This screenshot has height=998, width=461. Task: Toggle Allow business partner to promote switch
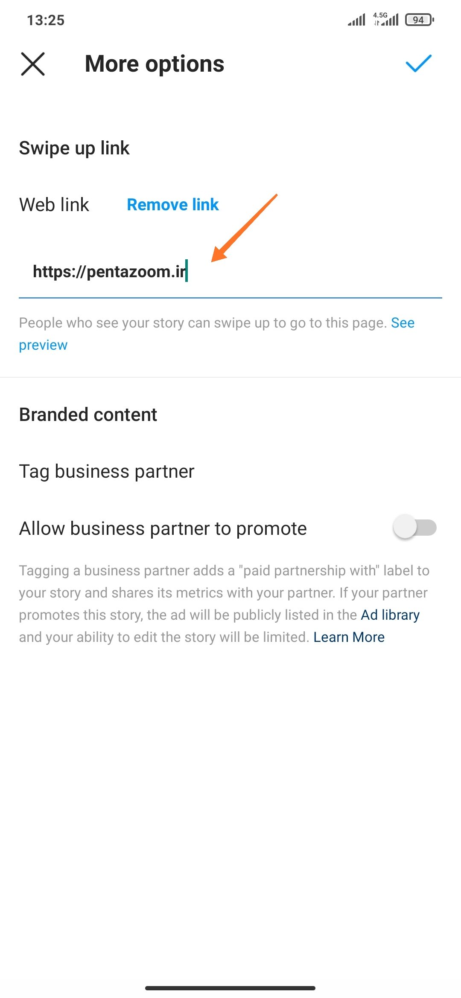(414, 528)
